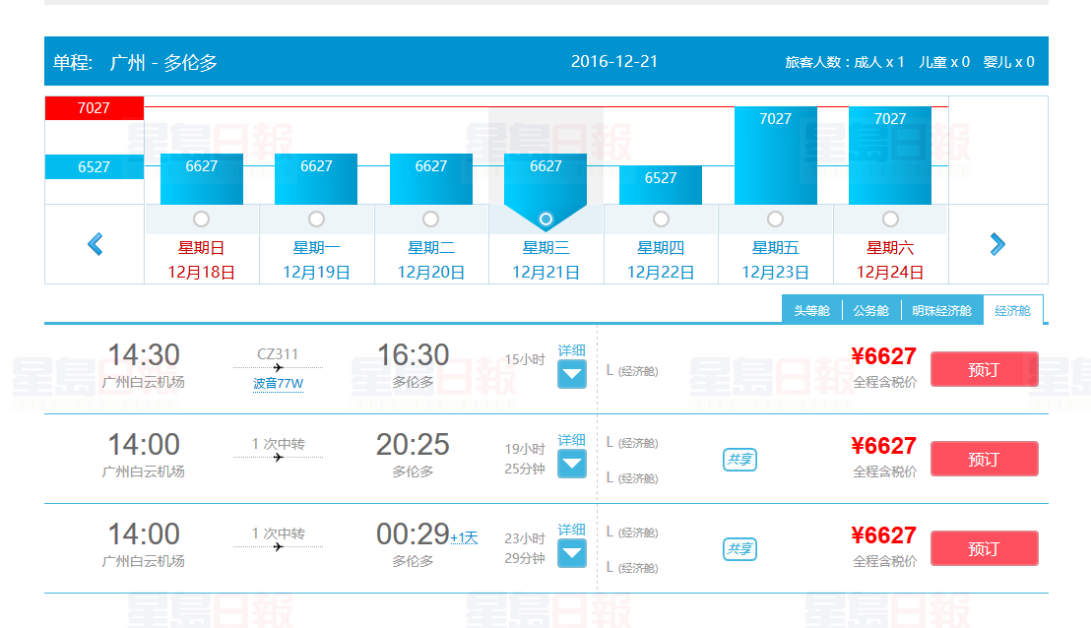Click the airplane icon under CZ311
The height and width of the screenshot is (628, 1091).
(278, 367)
